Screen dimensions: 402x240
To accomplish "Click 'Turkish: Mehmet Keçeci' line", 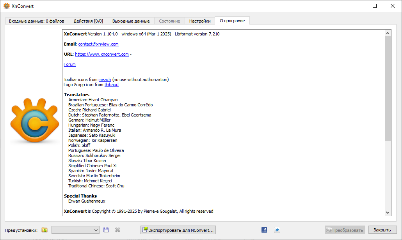I will pyautogui.click(x=90, y=181).
